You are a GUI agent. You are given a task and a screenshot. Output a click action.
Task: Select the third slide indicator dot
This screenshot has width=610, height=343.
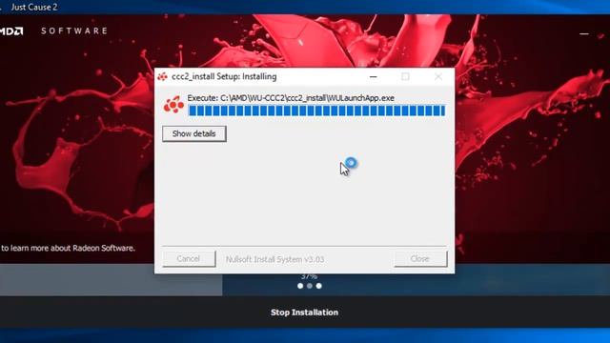(319, 286)
